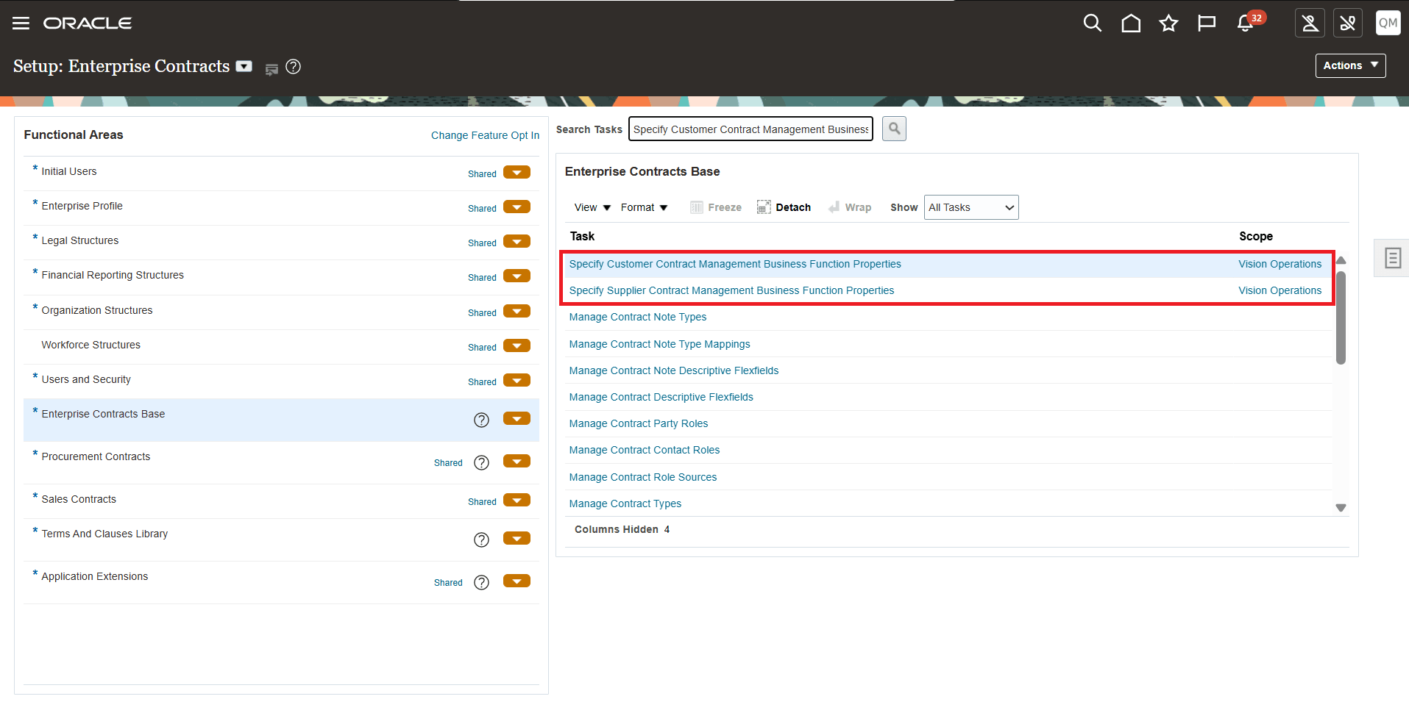The height and width of the screenshot is (724, 1409).
Task: Open Manage Contract Note Descriptive Flexfields task
Action: point(673,370)
